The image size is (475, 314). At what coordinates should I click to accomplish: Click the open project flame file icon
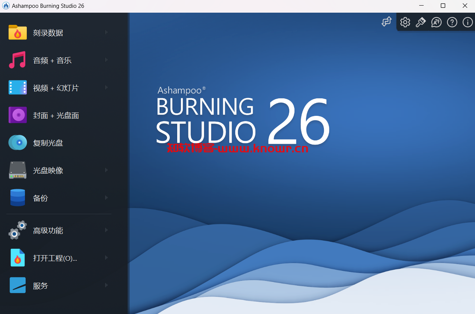click(x=17, y=258)
